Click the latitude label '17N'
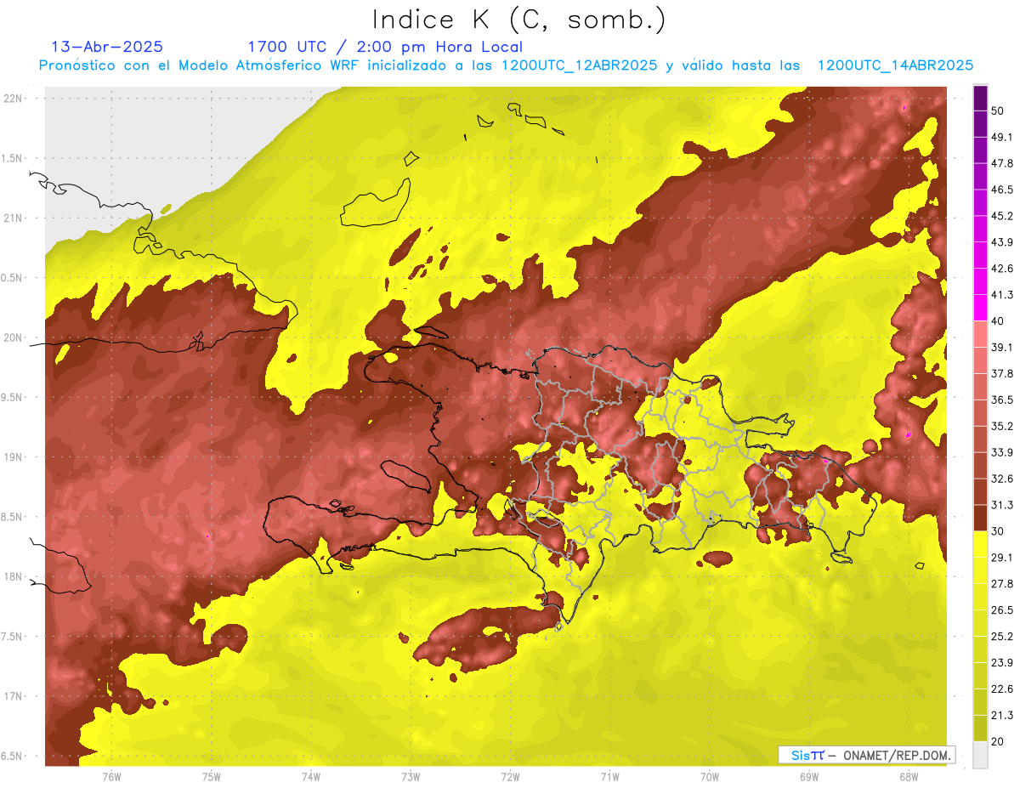1020x788 pixels. point(14,696)
